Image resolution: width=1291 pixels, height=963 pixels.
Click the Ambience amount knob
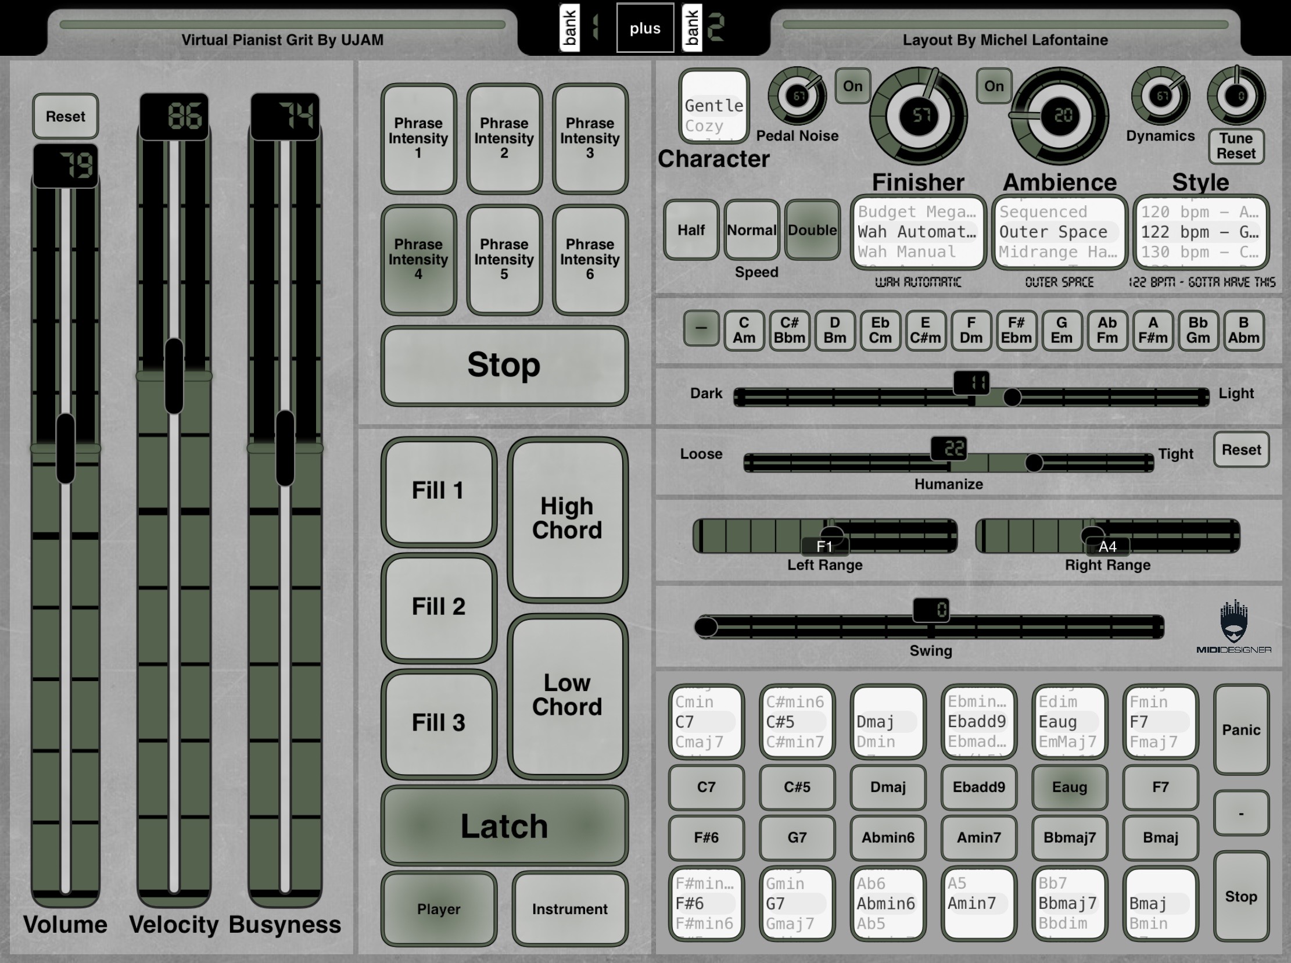pyautogui.click(x=1059, y=116)
